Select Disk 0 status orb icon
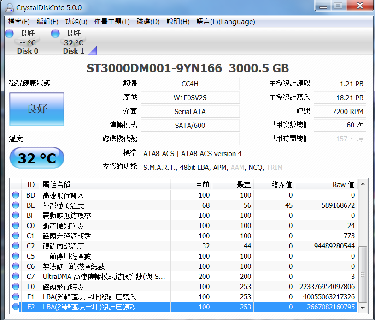Image resolution: width=375 pixels, height=320 pixels. (x=9, y=33)
